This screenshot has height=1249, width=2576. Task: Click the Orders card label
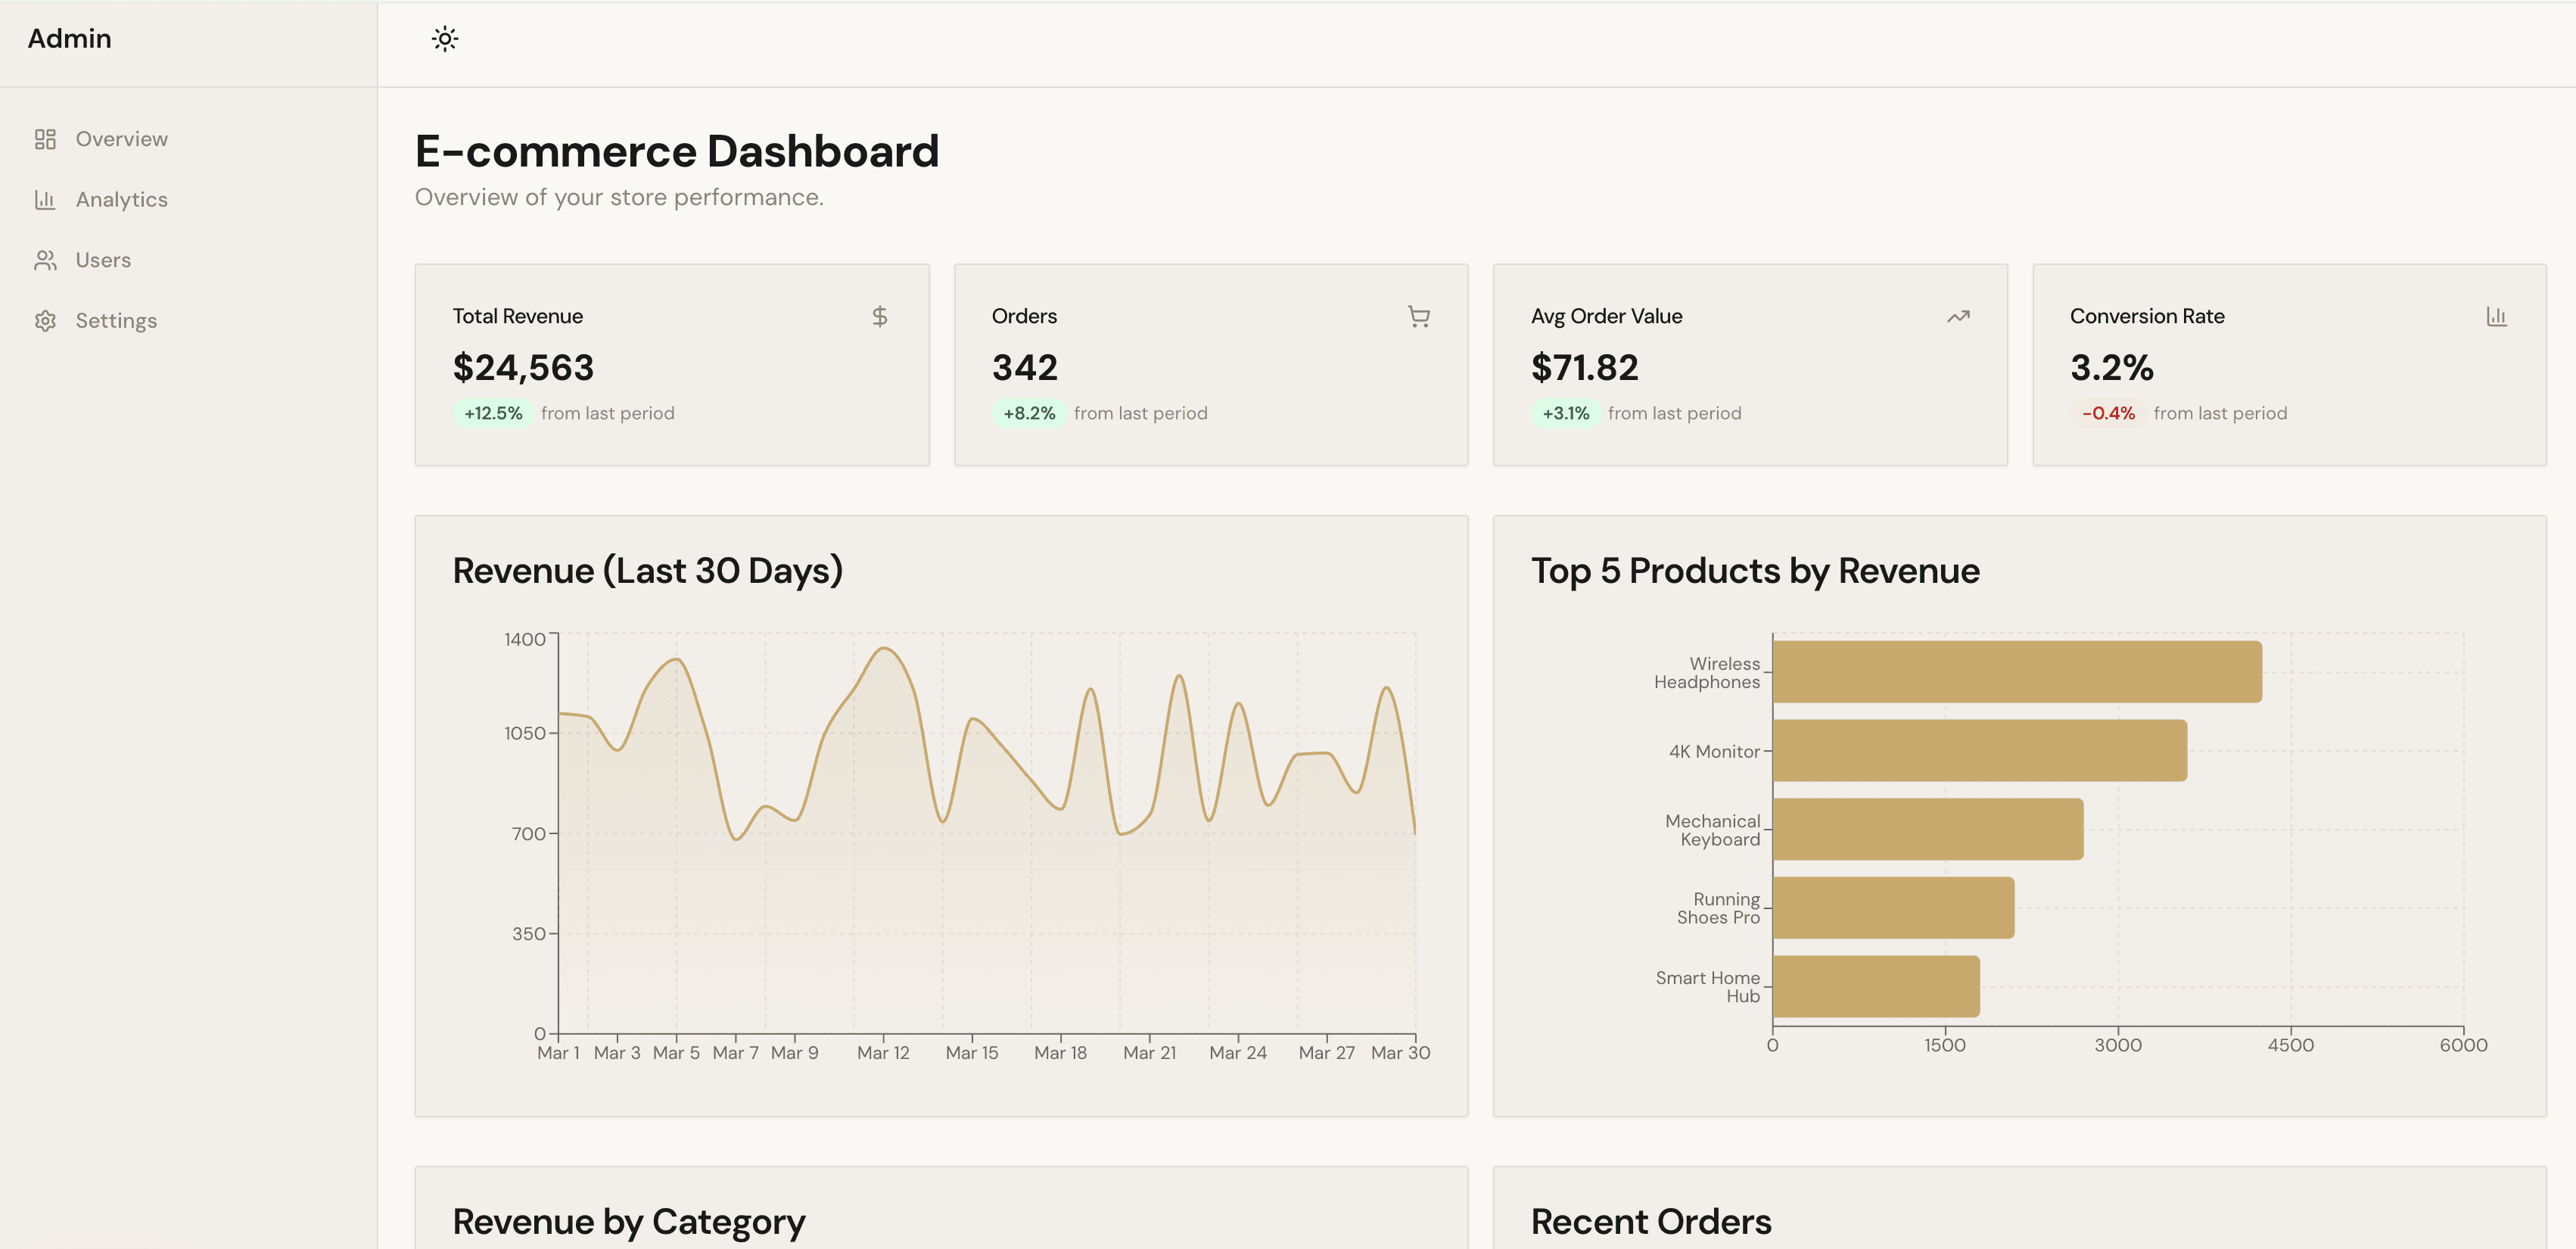[x=1024, y=317]
